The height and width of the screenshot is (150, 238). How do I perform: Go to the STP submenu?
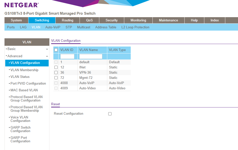(x=69, y=27)
